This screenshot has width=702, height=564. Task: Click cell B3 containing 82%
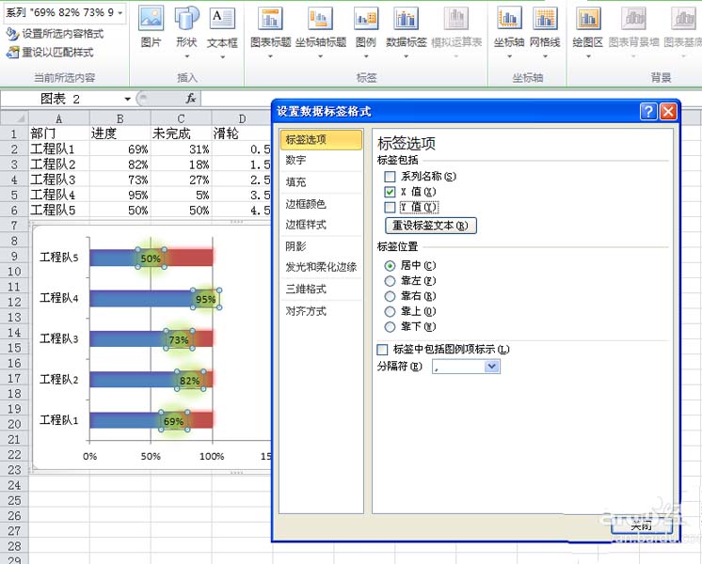[x=120, y=164]
